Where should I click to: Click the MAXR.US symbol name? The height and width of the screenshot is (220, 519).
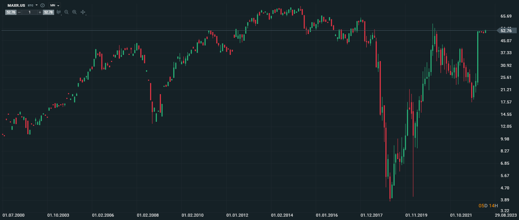point(16,6)
